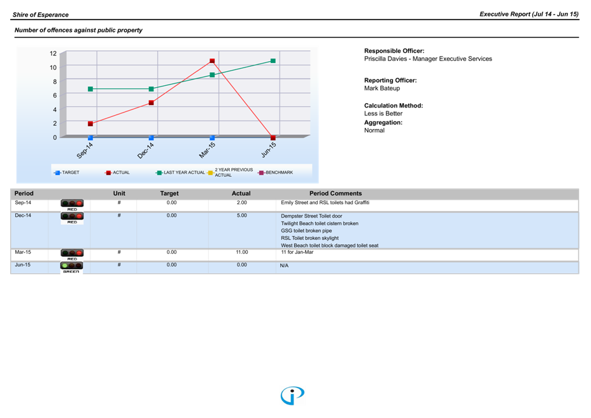Viewport: 591px width, 418px height.
Task: Click the 2 YEAR PREVIOUS ACTUAL legend entry
Action: [x=231, y=172]
